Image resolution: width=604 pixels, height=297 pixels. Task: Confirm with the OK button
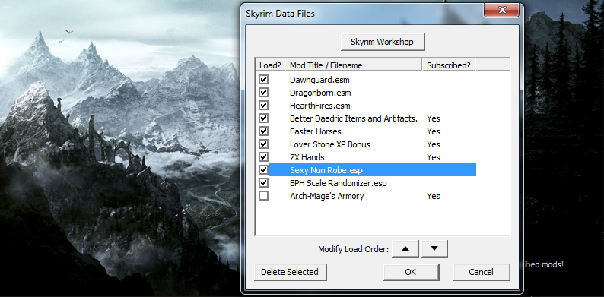[x=411, y=272]
